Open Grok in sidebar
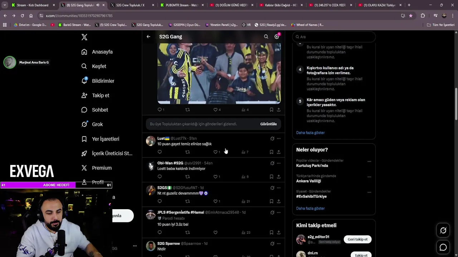The height and width of the screenshot is (257, 458). tap(92, 124)
